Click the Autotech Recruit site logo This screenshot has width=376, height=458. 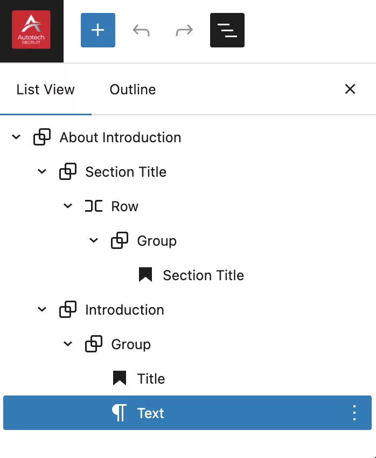pos(31,30)
